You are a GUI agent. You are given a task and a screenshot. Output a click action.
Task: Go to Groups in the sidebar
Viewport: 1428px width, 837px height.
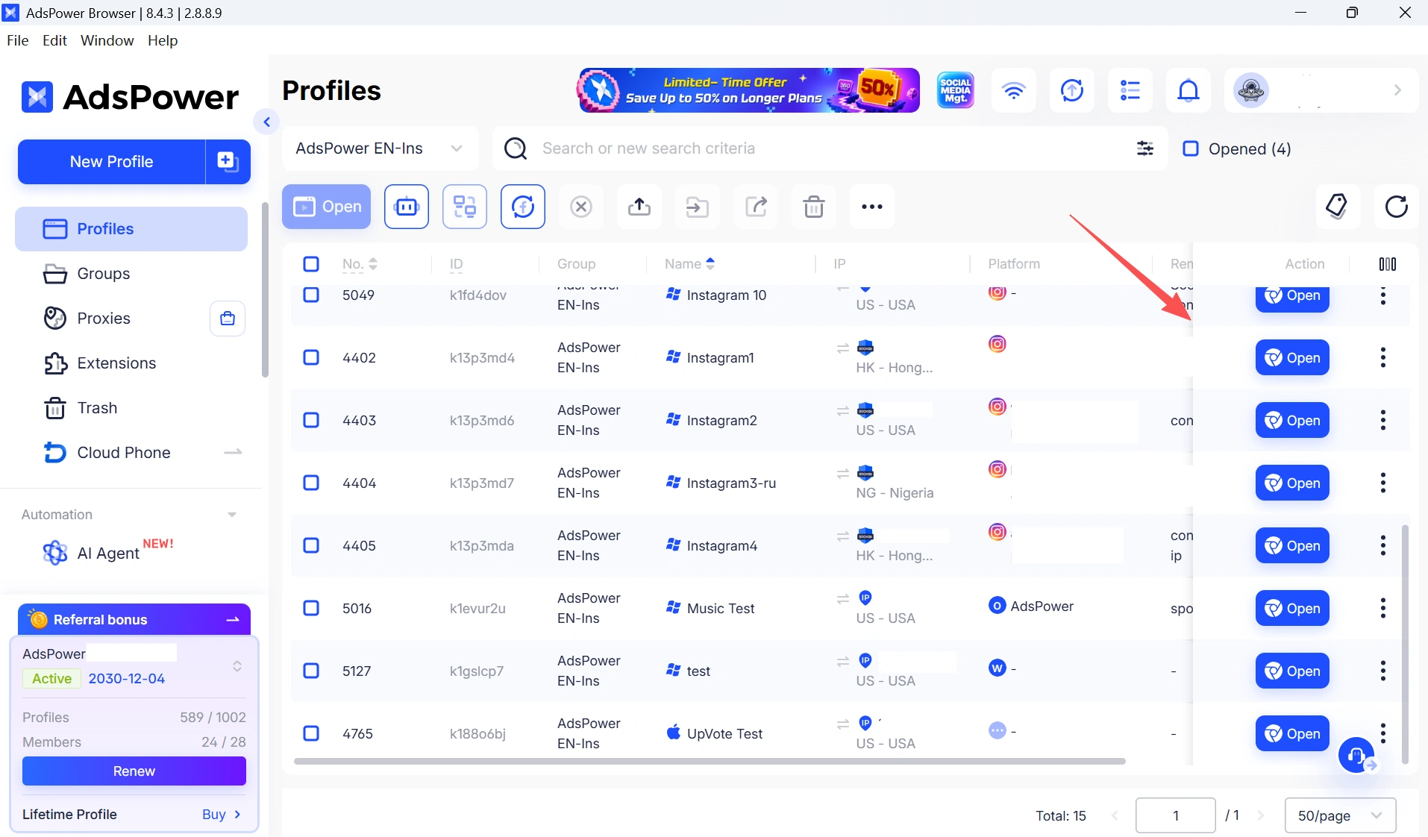(131, 274)
